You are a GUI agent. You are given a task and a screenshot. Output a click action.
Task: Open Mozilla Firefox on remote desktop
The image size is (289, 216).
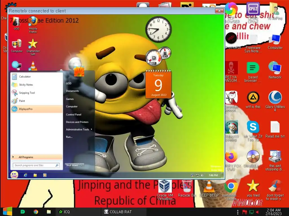33,25
